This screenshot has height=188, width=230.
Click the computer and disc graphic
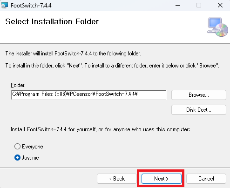tap(217, 27)
